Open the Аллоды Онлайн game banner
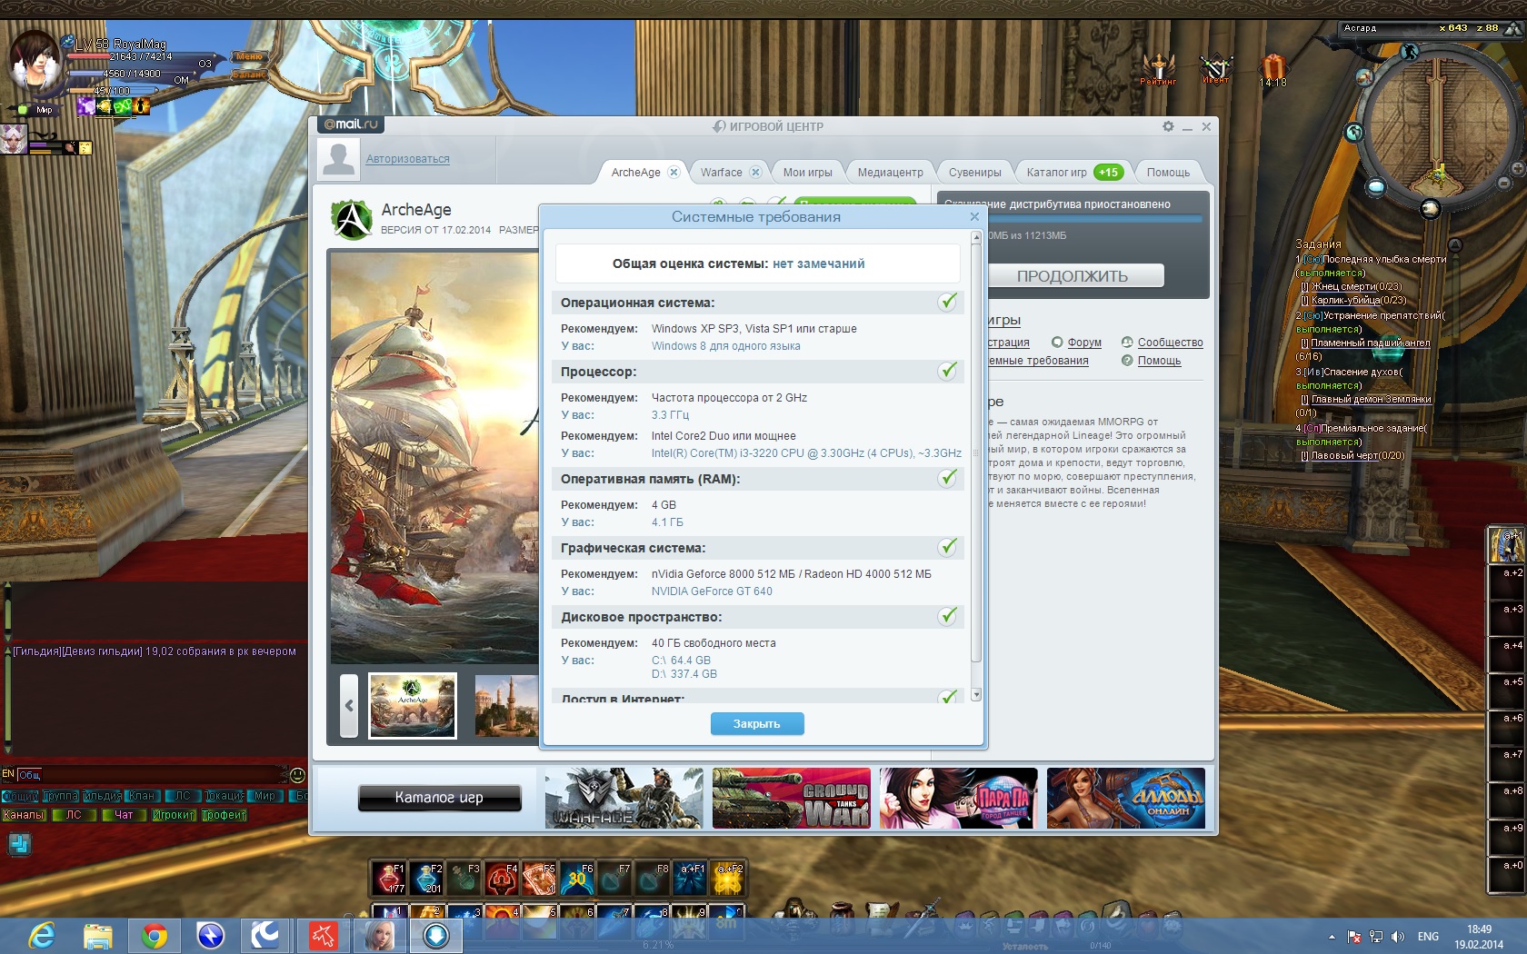The width and height of the screenshot is (1527, 954). point(1126,798)
